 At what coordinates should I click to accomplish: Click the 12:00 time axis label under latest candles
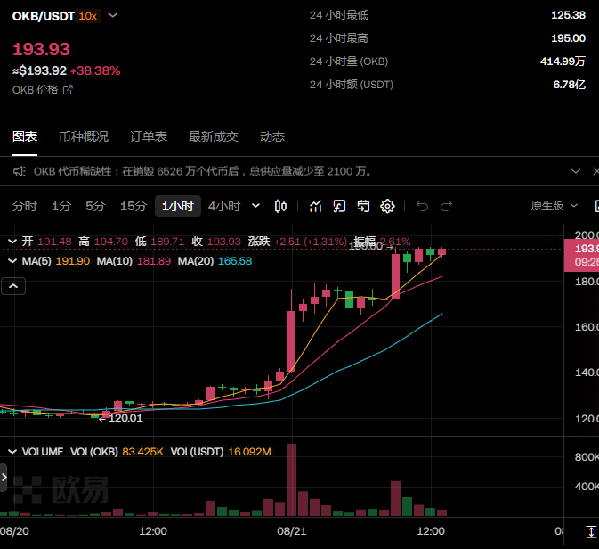[431, 531]
